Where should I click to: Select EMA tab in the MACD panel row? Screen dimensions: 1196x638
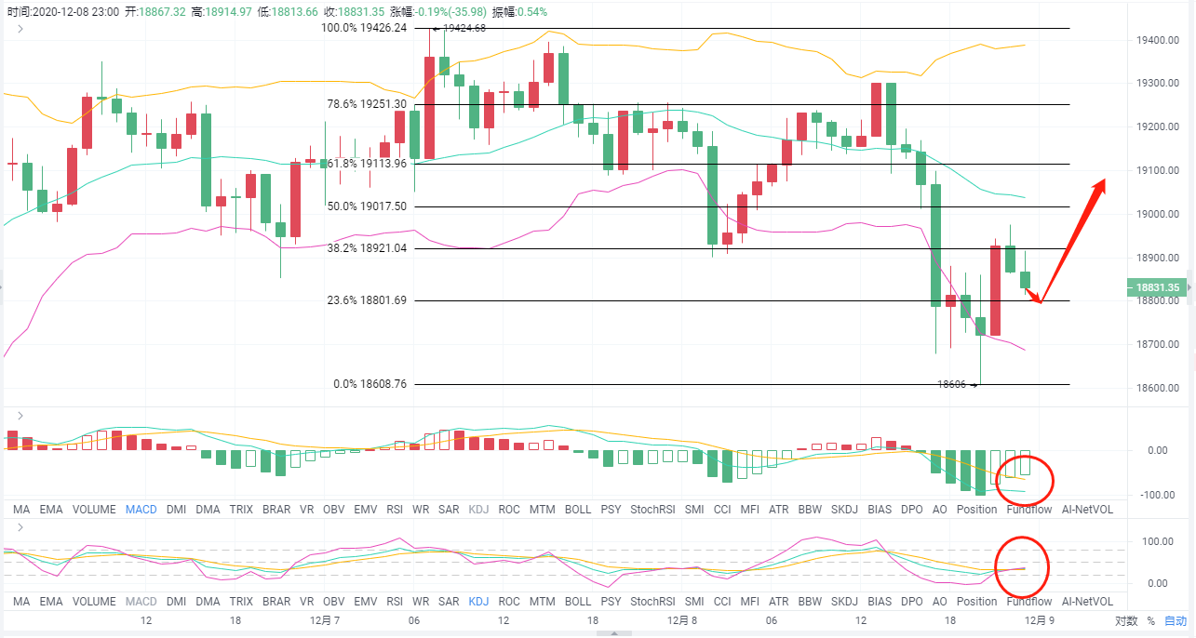click(x=51, y=510)
